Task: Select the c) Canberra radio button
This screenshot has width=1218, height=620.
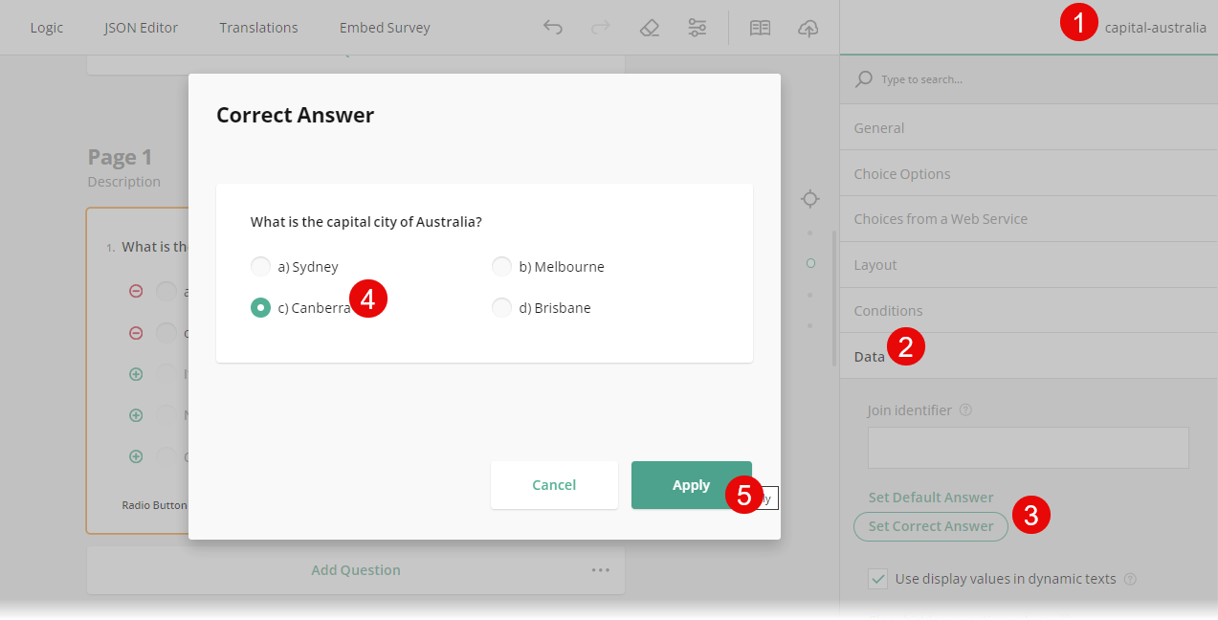Action: pos(260,307)
